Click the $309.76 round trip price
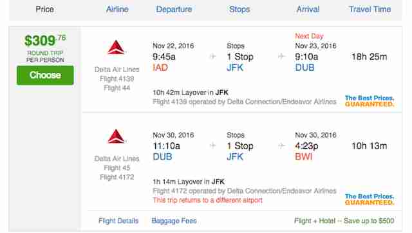Screen dimensions: 412x233 pos(45,41)
